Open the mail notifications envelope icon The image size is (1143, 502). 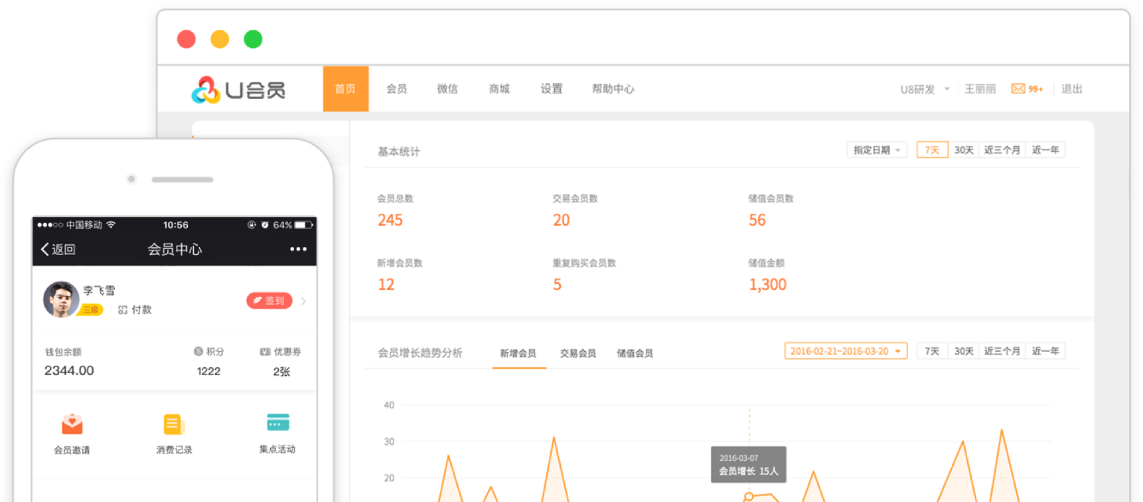click(1018, 89)
